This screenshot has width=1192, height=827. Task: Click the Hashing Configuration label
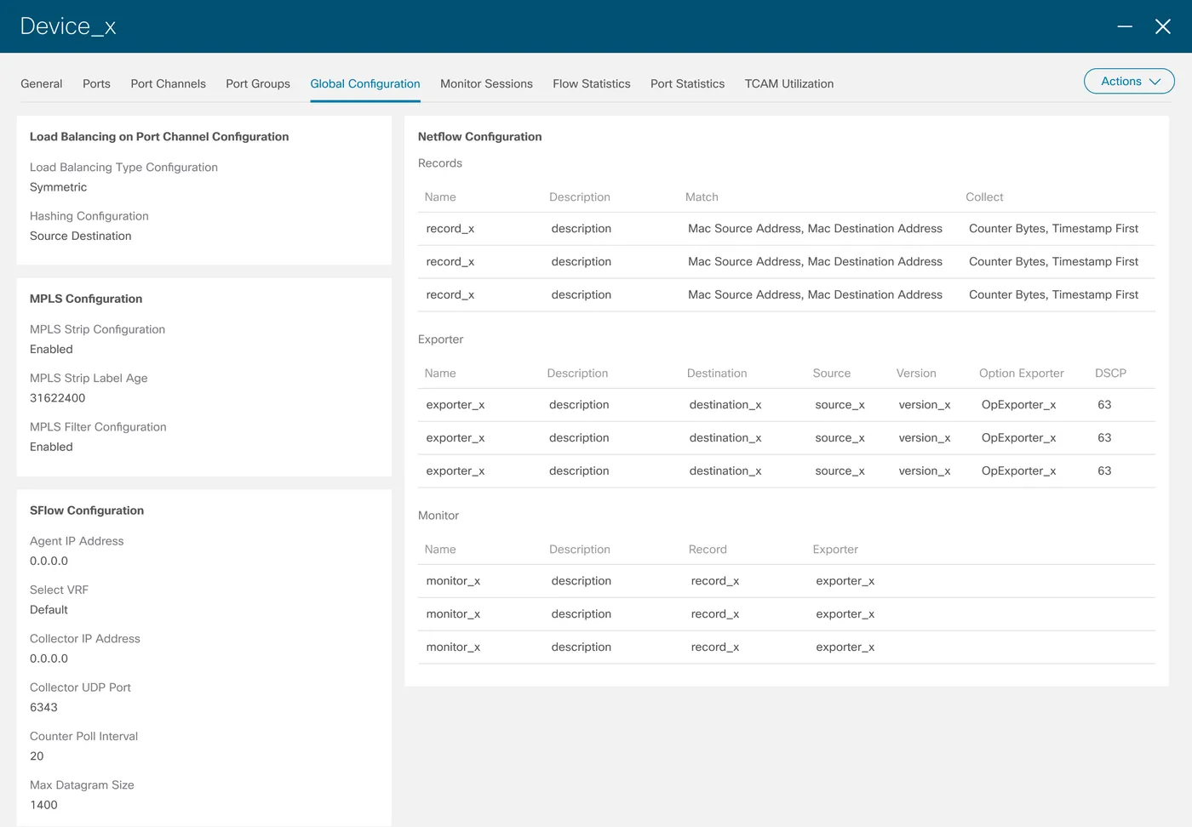[89, 216]
